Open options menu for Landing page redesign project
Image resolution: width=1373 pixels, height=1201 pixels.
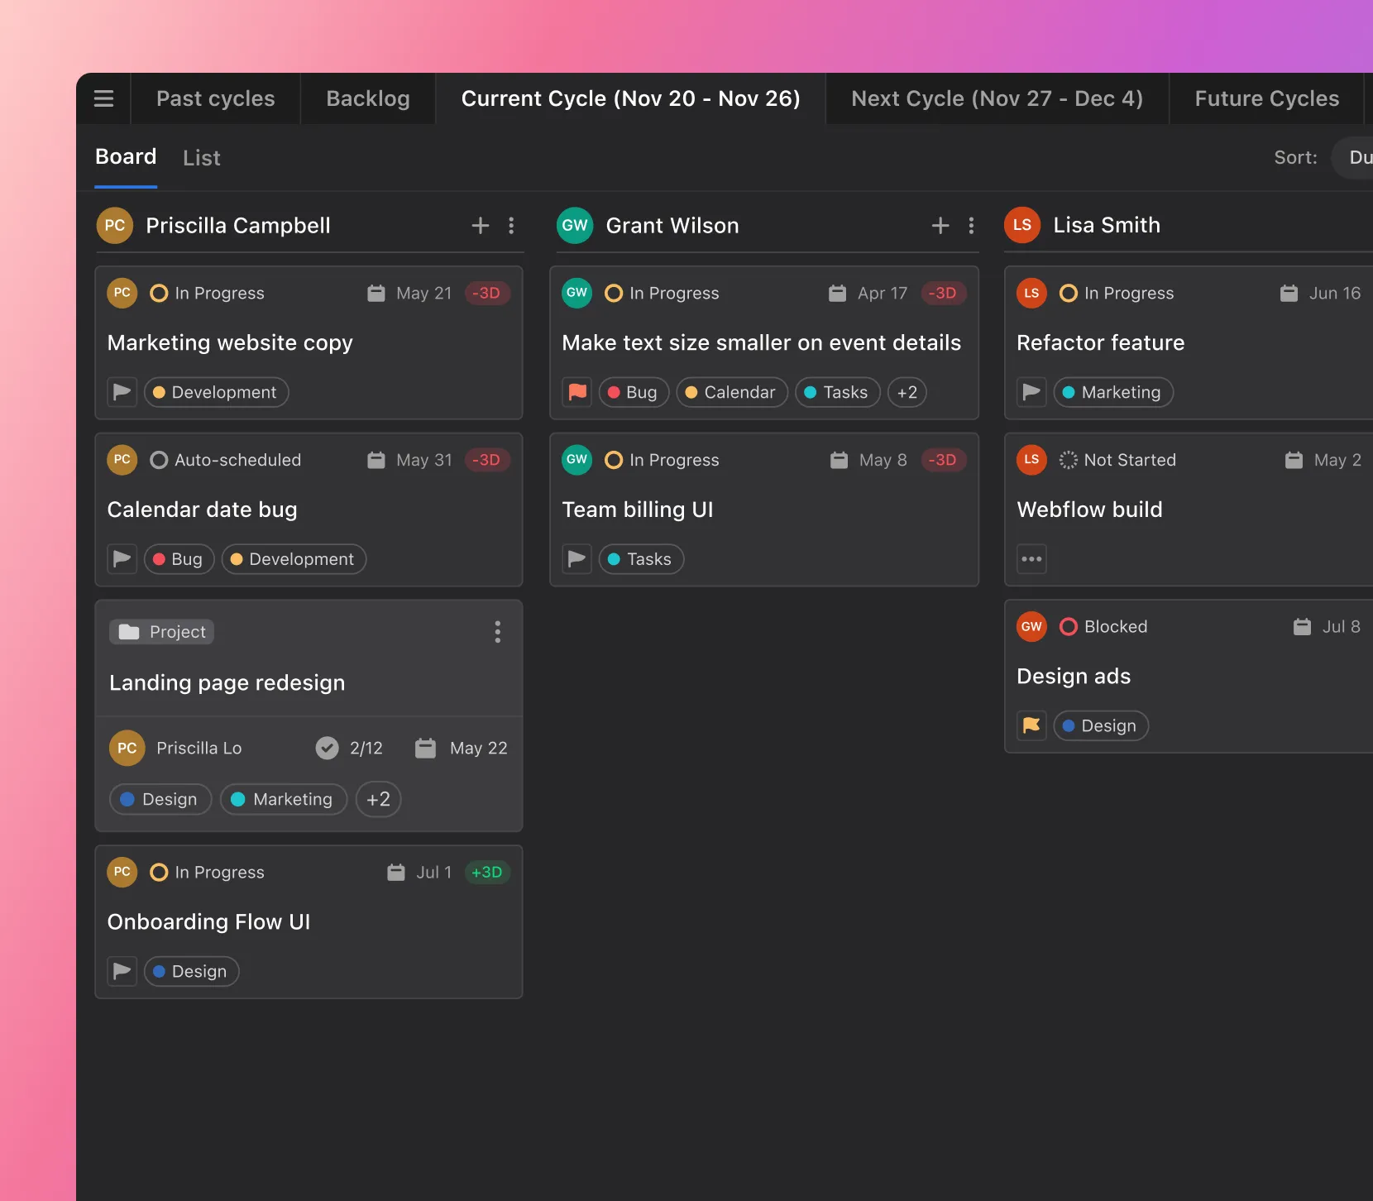coord(497,632)
